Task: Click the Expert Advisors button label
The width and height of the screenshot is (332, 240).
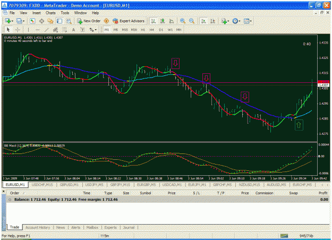Action: pos(132,21)
